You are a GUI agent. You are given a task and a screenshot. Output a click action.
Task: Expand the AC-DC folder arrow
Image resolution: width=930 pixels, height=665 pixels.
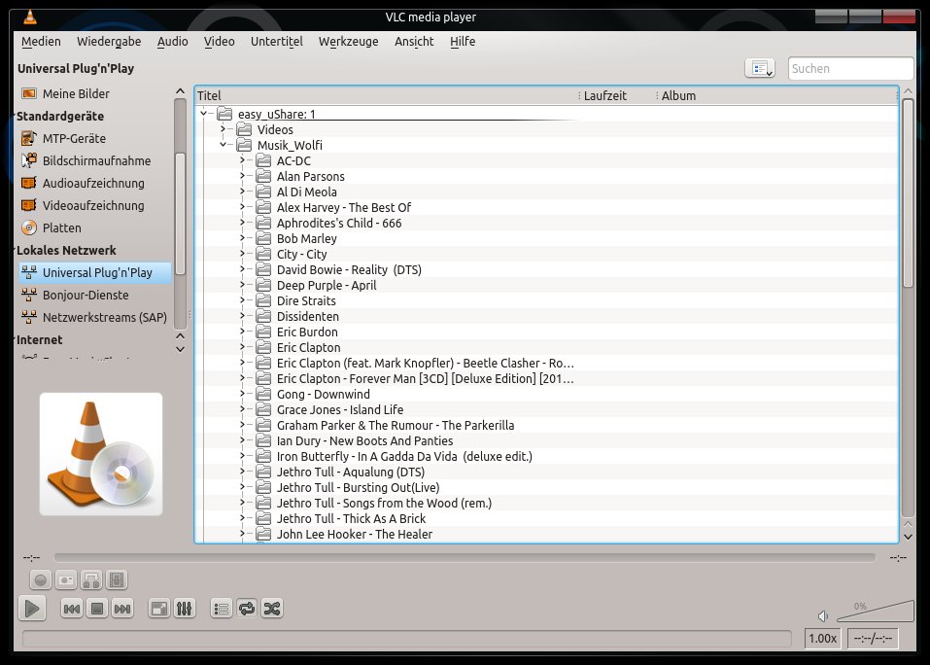tap(242, 160)
